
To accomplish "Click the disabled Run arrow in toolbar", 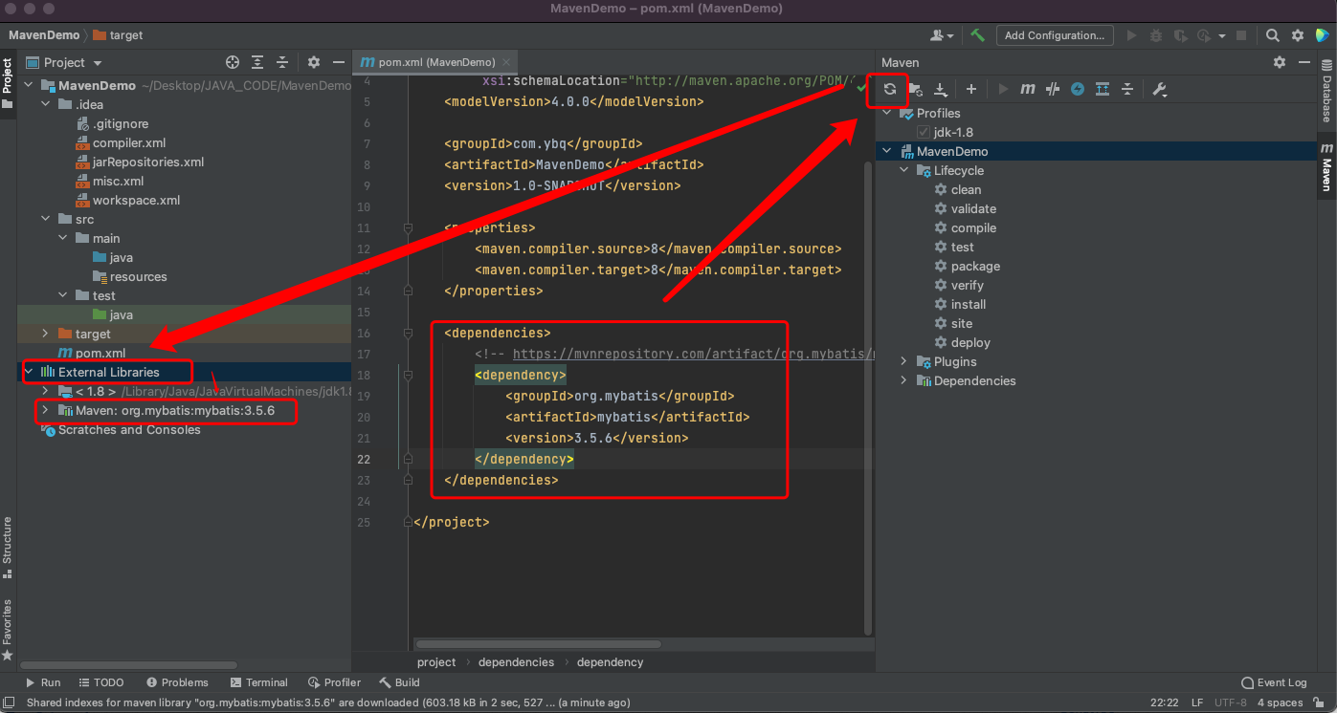I will point(1132,35).
